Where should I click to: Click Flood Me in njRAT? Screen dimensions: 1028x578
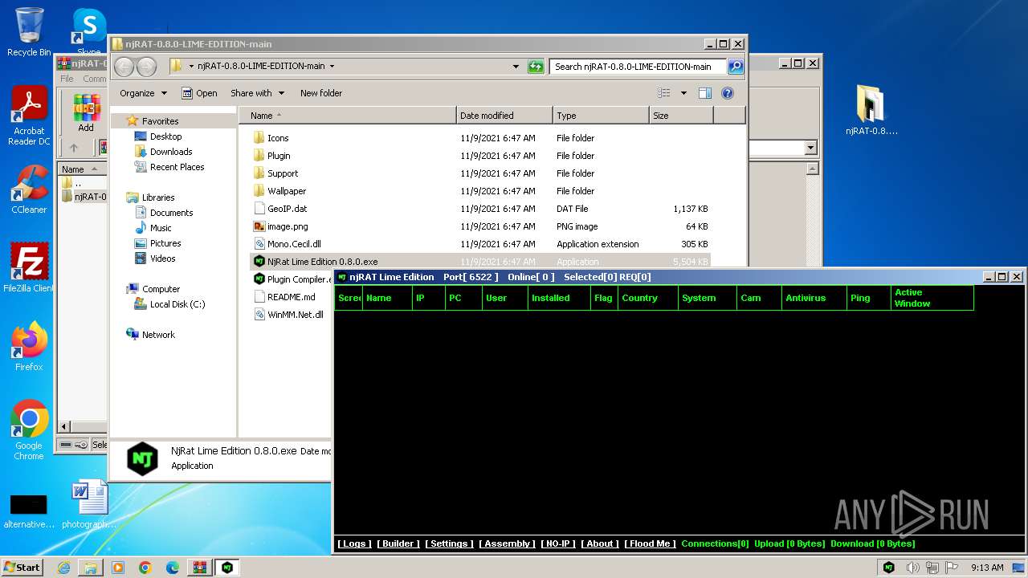[650, 543]
